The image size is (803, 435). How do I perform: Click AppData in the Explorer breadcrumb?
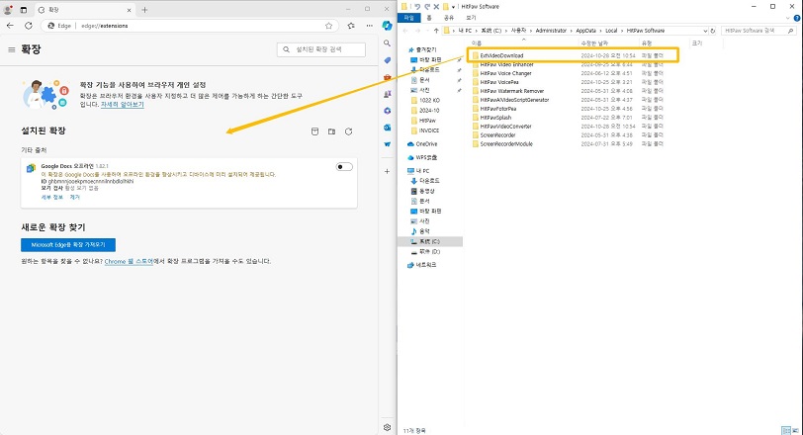click(x=585, y=31)
